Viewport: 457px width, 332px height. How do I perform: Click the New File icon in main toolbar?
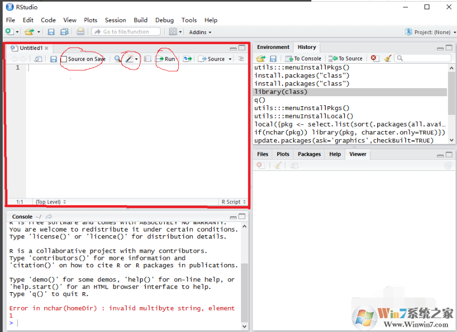point(10,31)
